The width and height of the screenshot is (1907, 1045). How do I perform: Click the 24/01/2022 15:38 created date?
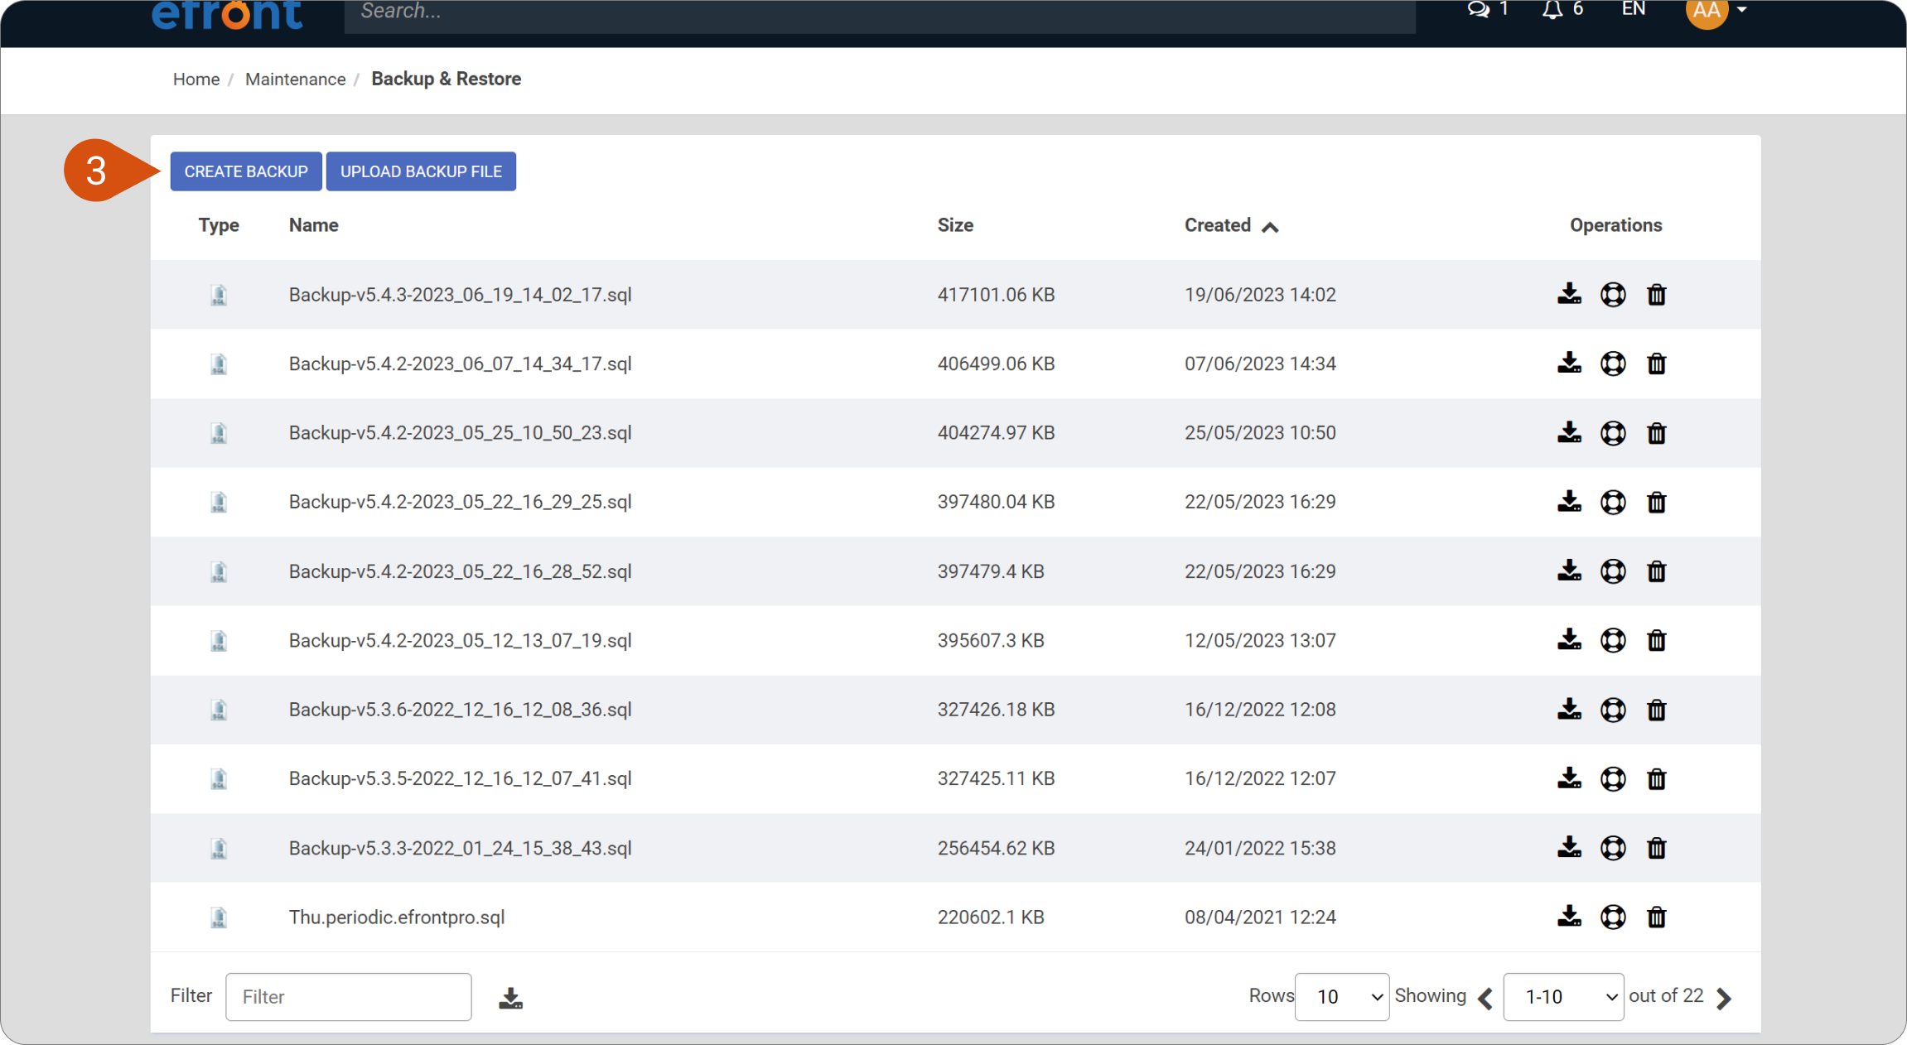click(x=1260, y=848)
